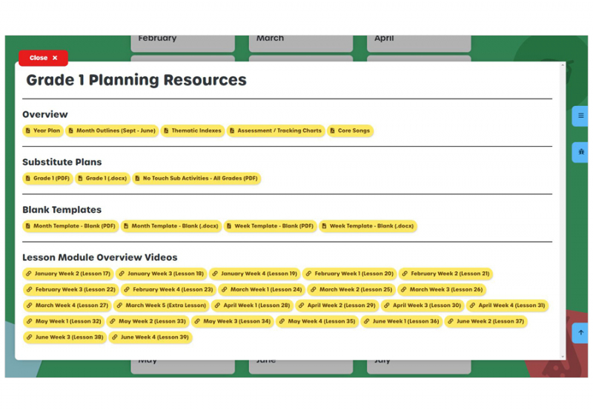This screenshot has height=413, width=593.
Task: Watch February Week 1 (Lesson 20) video
Action: tap(348, 274)
